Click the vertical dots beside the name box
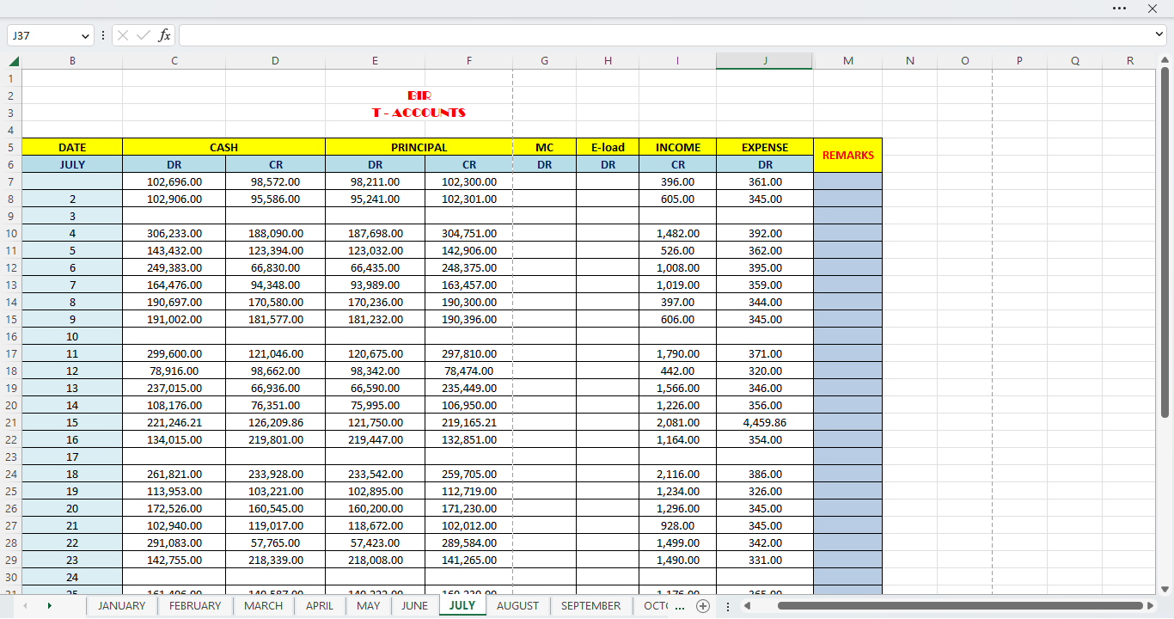Screen dimensions: 1174x619 (103, 35)
